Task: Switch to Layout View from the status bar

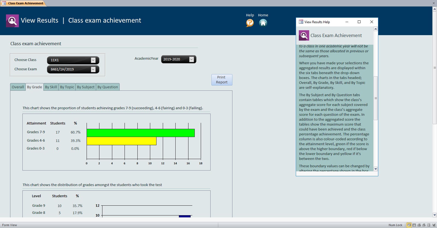Action: (429, 225)
